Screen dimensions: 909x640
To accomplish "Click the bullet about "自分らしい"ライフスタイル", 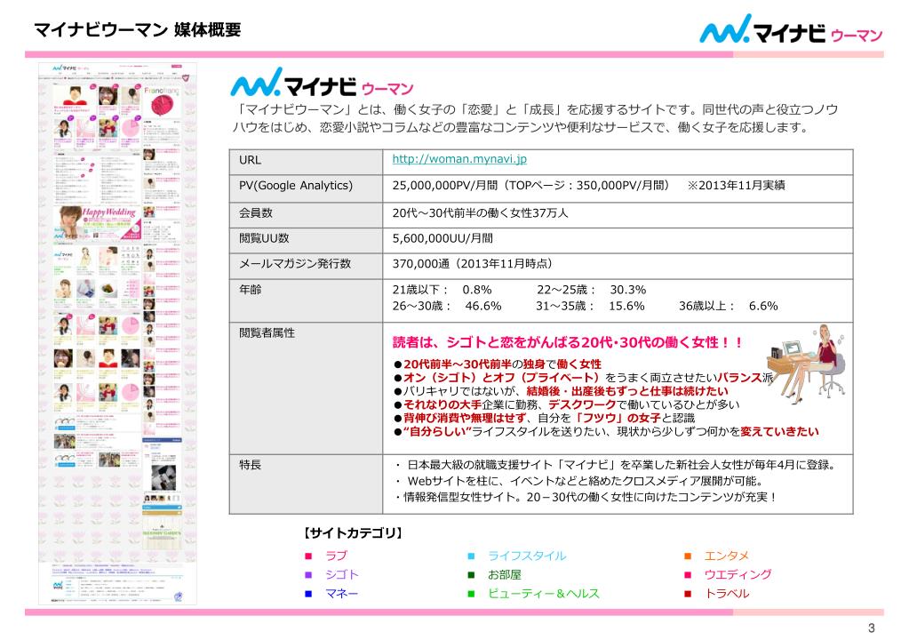I will (x=606, y=431).
